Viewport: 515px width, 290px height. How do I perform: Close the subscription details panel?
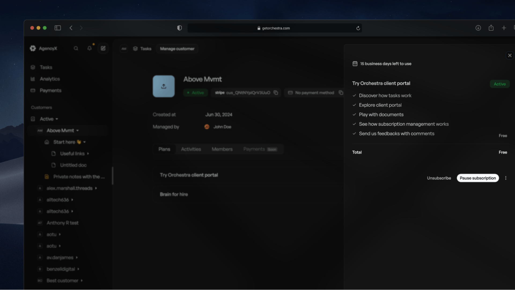(510, 56)
